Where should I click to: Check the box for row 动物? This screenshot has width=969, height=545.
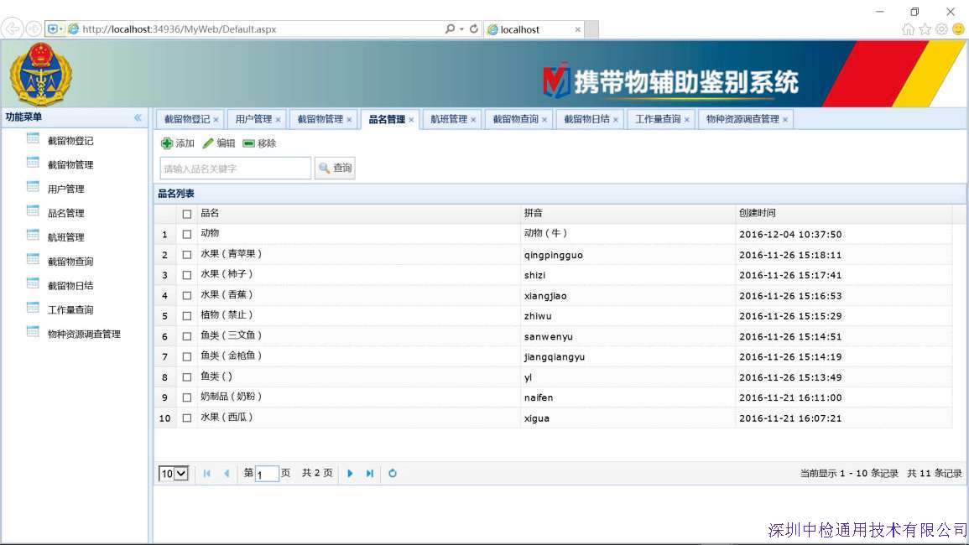(186, 234)
